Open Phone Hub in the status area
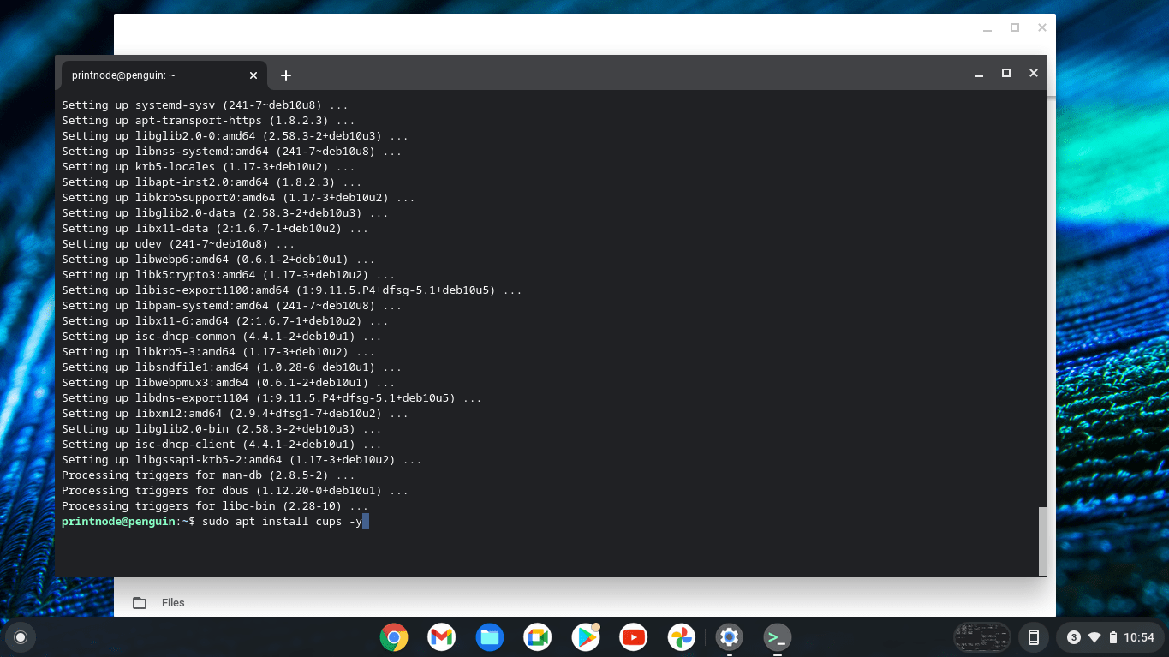Viewport: 1169px width, 657px height. click(x=1033, y=637)
